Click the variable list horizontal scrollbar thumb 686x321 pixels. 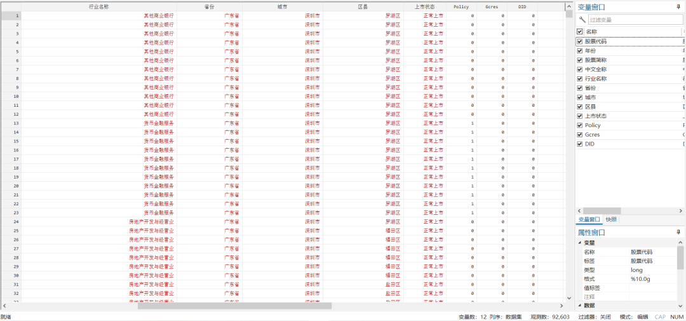[602, 210]
